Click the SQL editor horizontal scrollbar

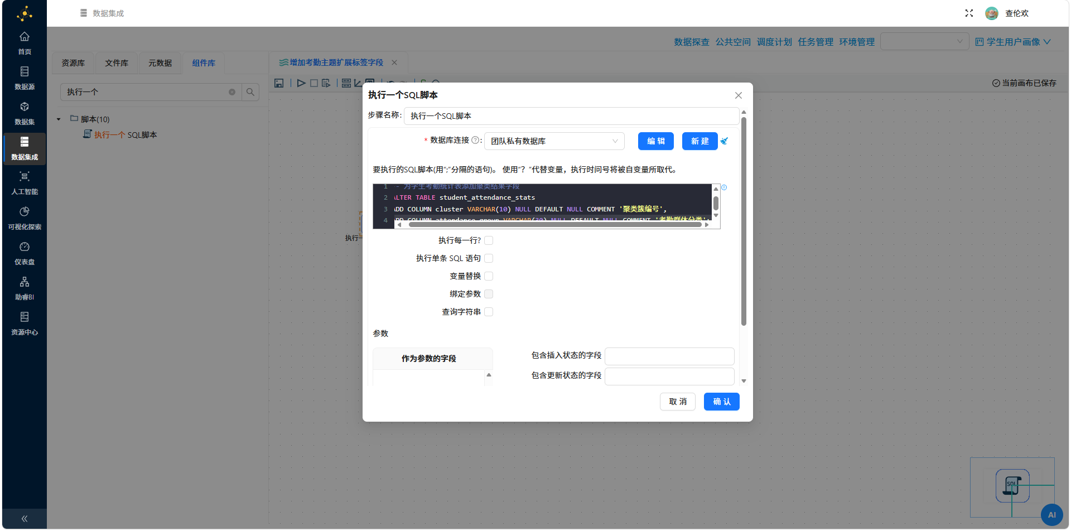555,225
